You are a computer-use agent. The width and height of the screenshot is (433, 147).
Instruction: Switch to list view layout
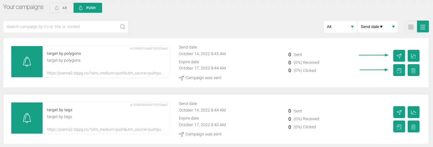click(423, 27)
